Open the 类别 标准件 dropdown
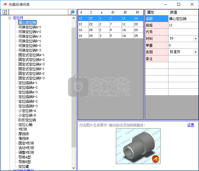 tap(196, 52)
